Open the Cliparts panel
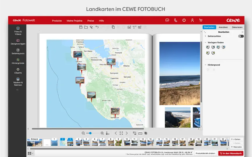The height and width of the screenshot is (157, 252). tap(18, 71)
